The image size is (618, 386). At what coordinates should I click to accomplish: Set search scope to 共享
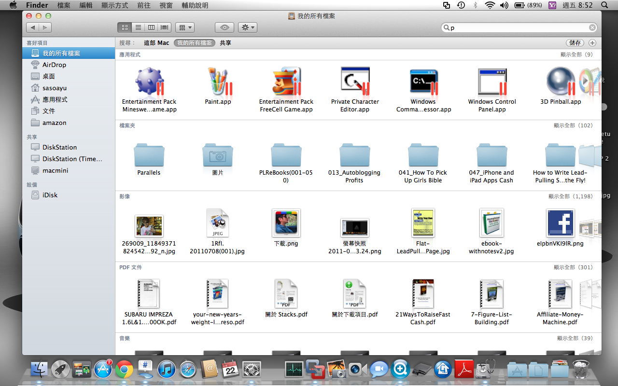tap(225, 43)
